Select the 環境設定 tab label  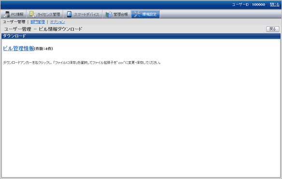pyautogui.click(x=149, y=14)
